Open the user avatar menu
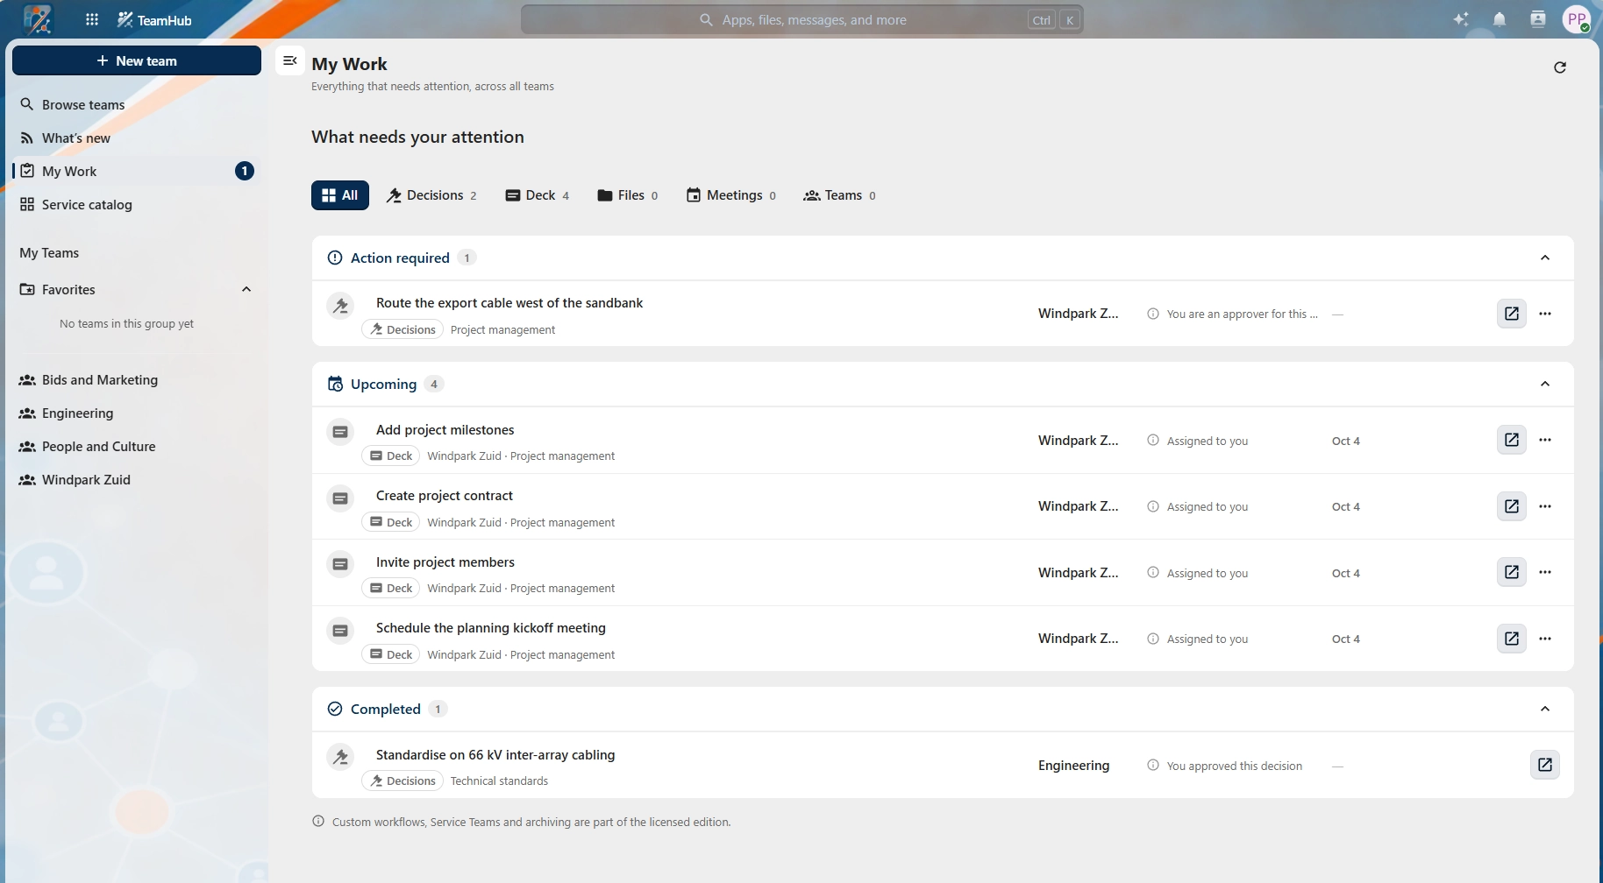 (1577, 19)
